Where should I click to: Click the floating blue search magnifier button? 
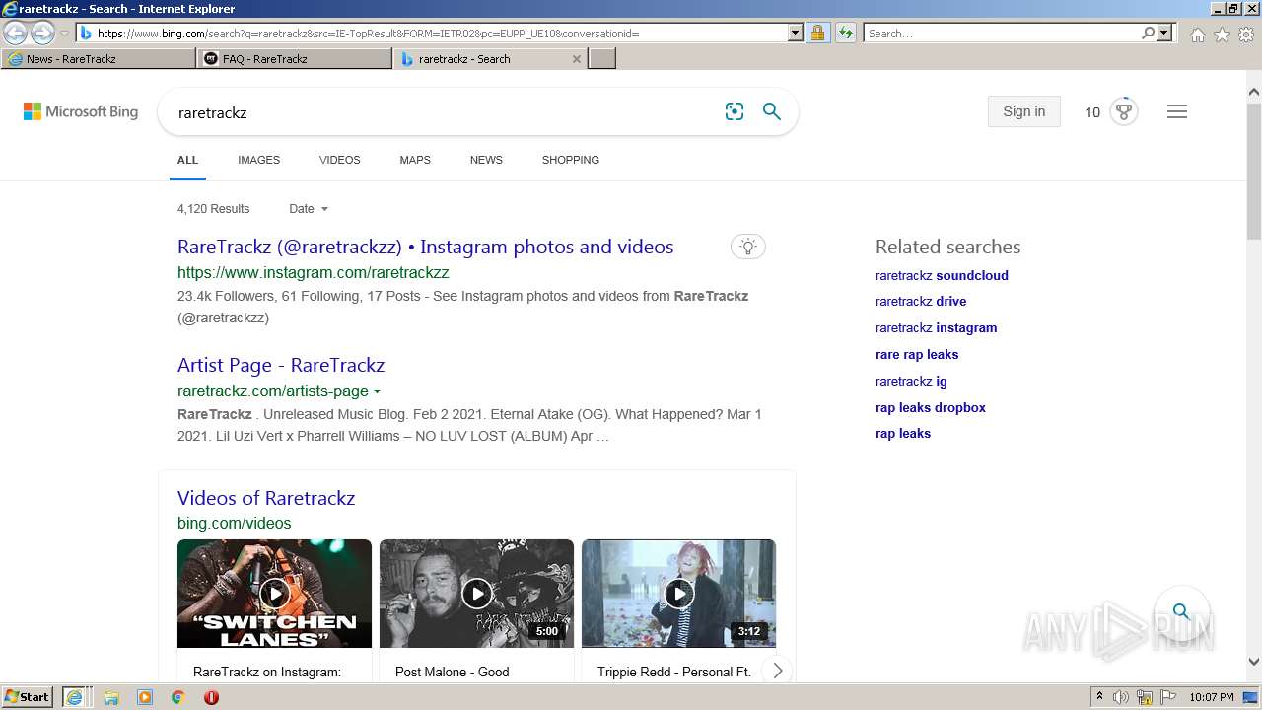(1181, 611)
